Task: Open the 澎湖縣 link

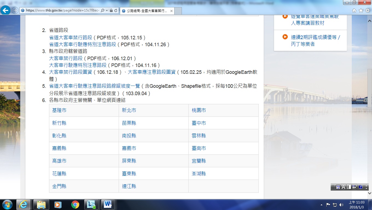Action: coord(199,174)
